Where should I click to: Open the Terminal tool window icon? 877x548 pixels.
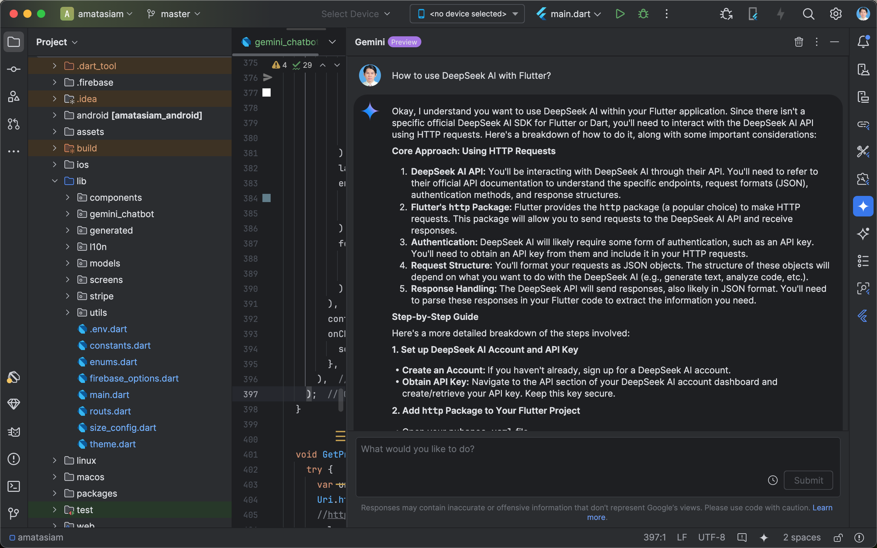14,486
